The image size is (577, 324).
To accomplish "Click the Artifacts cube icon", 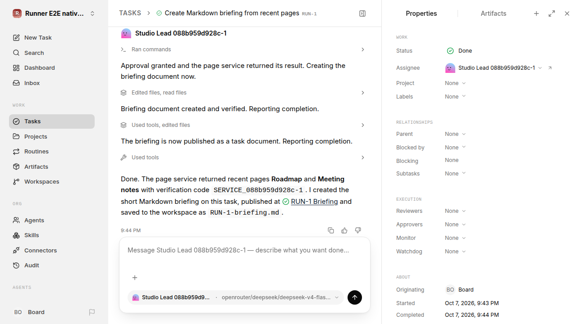I will point(16,166).
